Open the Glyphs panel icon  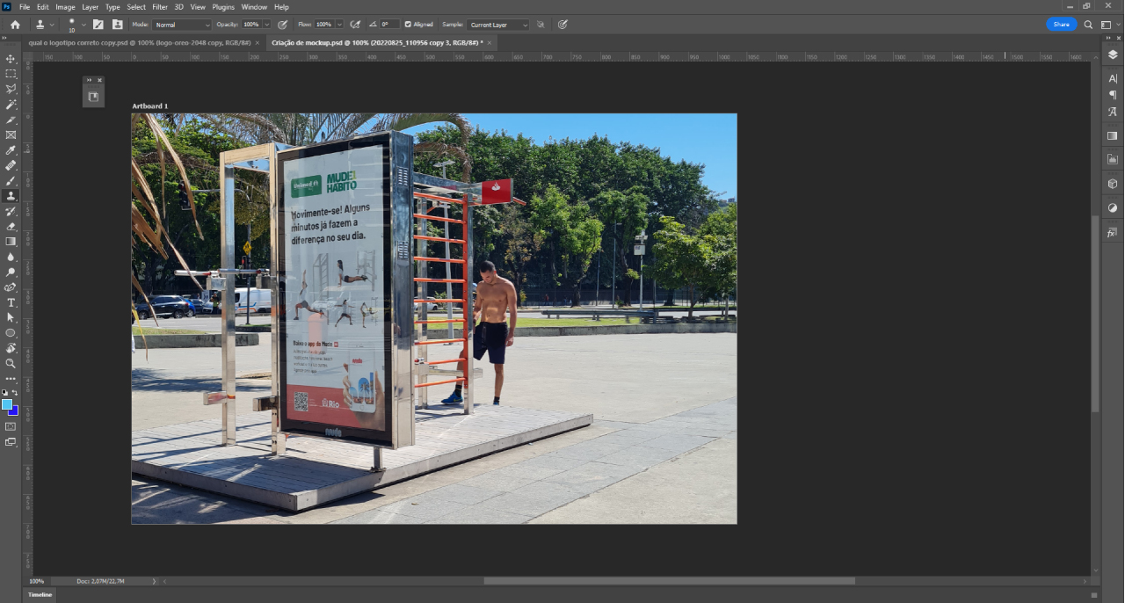pyautogui.click(x=1112, y=112)
